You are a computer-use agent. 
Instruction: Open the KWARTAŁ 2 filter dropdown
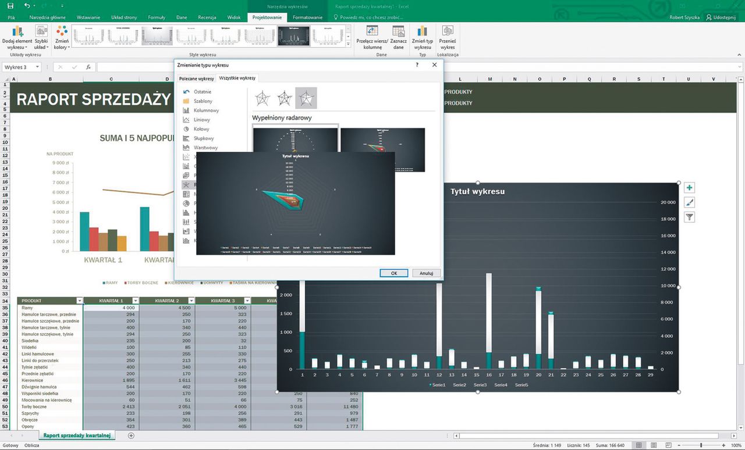[190, 301]
